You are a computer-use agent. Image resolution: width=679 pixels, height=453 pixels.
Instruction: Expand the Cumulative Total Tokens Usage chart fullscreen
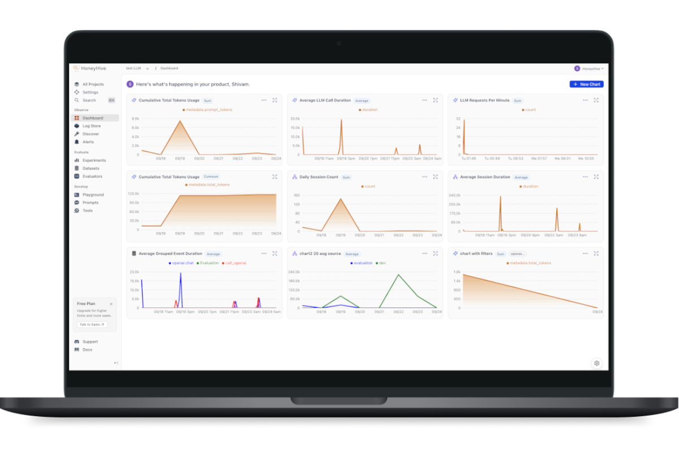275,100
